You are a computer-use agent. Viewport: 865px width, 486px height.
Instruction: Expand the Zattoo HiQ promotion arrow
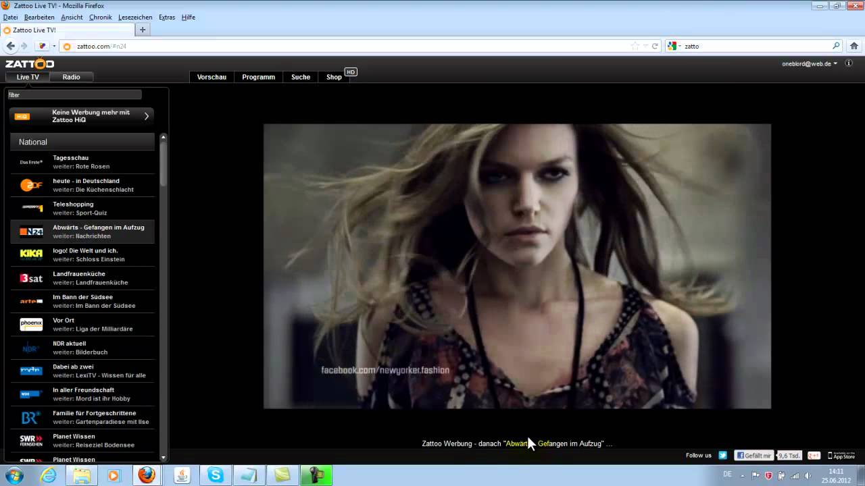click(x=147, y=116)
